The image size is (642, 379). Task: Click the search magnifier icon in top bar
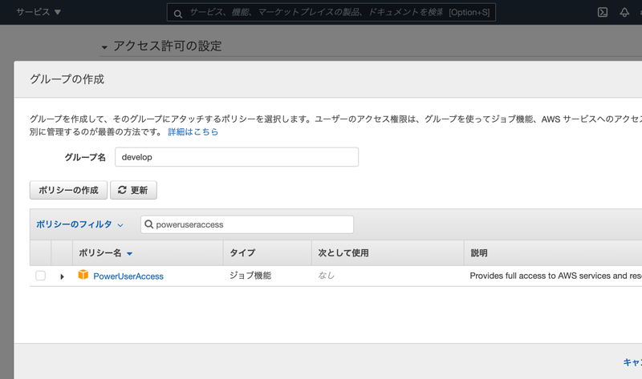point(177,14)
